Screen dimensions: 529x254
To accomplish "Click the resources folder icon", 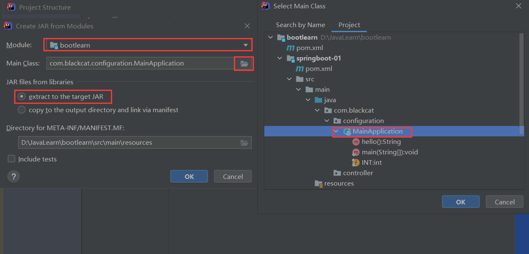I will point(318,184).
